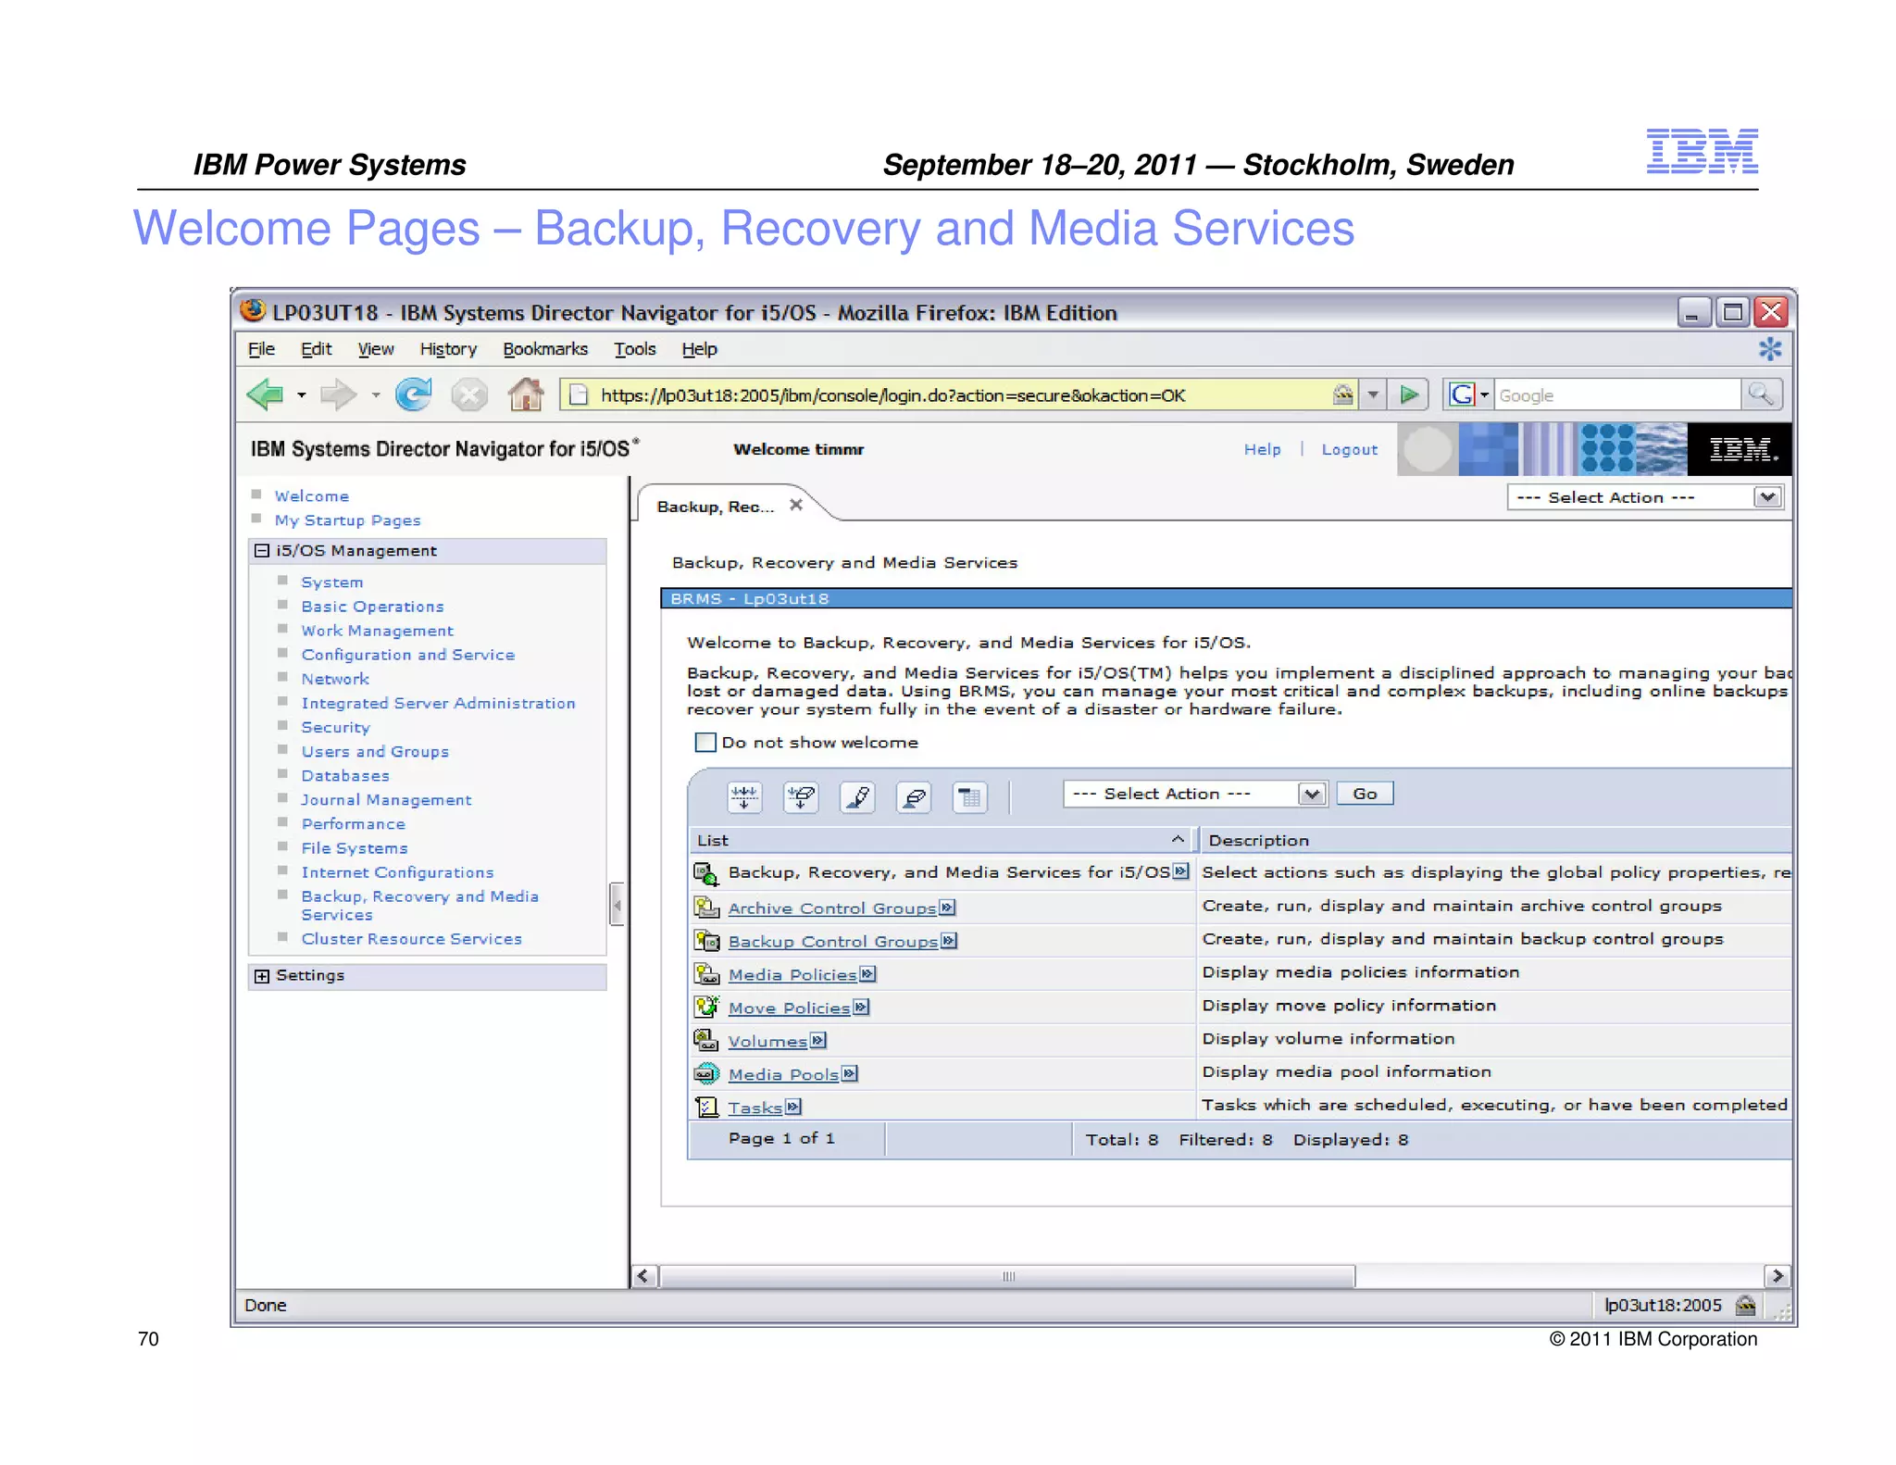Open the Backup Control Groups link

click(832, 942)
